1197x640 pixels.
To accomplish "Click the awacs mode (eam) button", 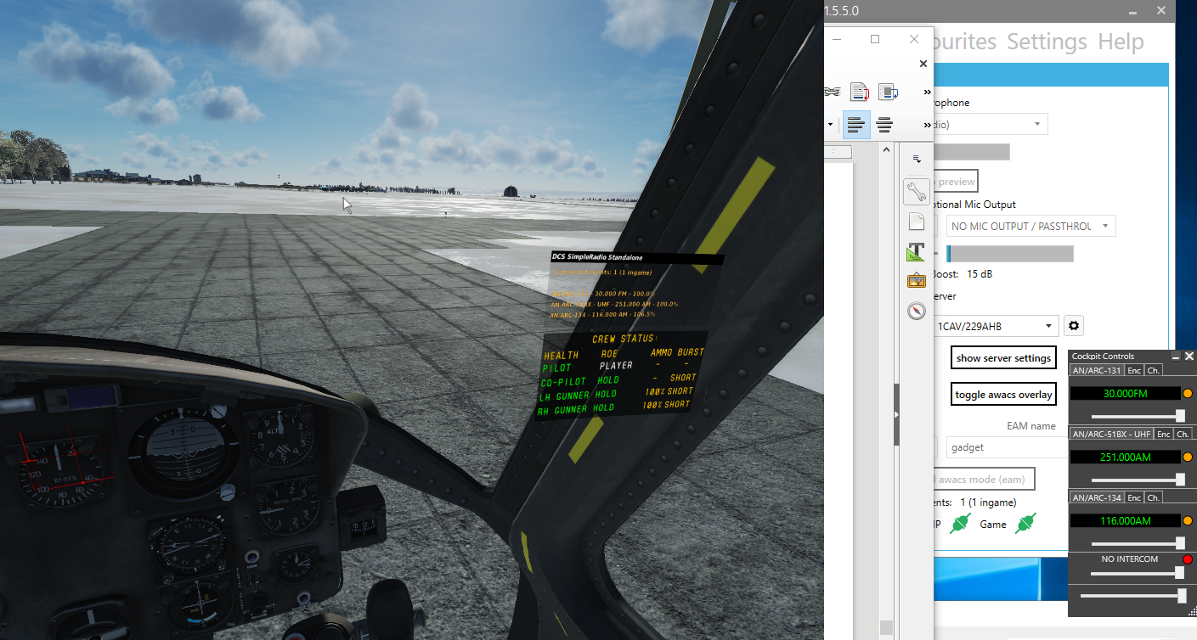I will pyautogui.click(x=984, y=479).
